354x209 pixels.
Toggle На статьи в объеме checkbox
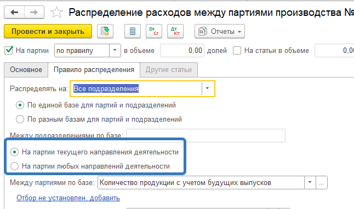237,50
